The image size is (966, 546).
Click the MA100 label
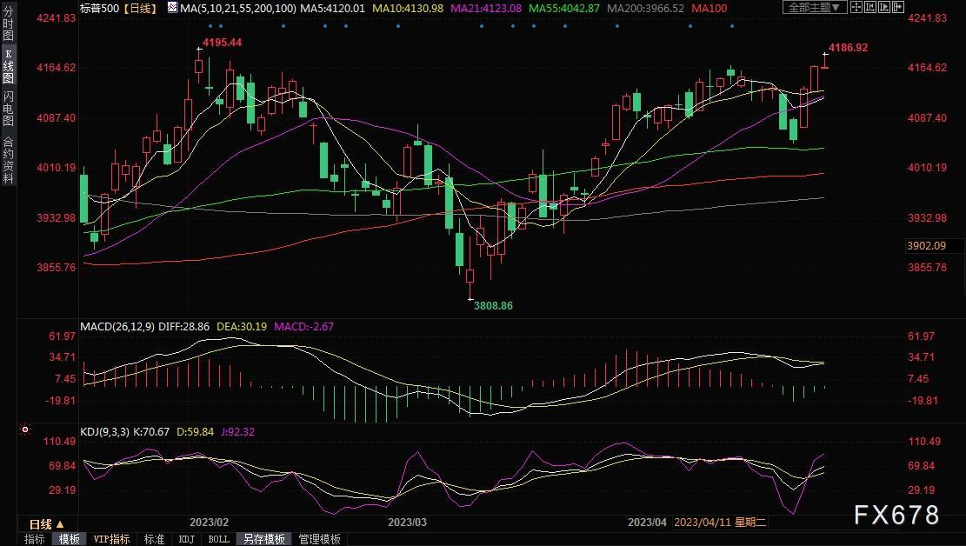[x=710, y=8]
